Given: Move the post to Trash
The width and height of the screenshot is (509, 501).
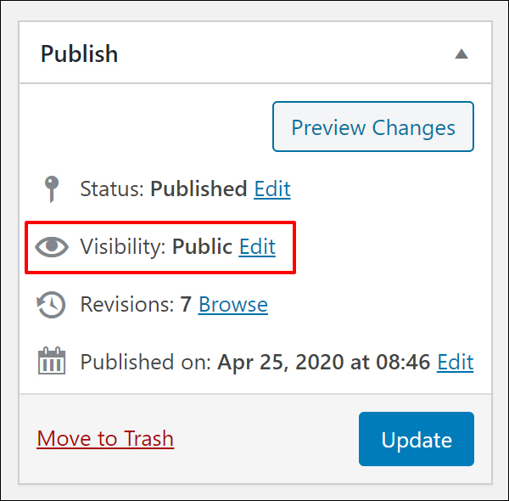Looking at the screenshot, I should pos(105,439).
